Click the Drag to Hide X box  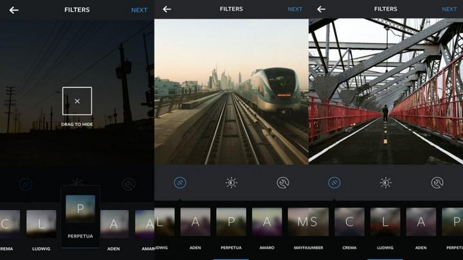77,101
